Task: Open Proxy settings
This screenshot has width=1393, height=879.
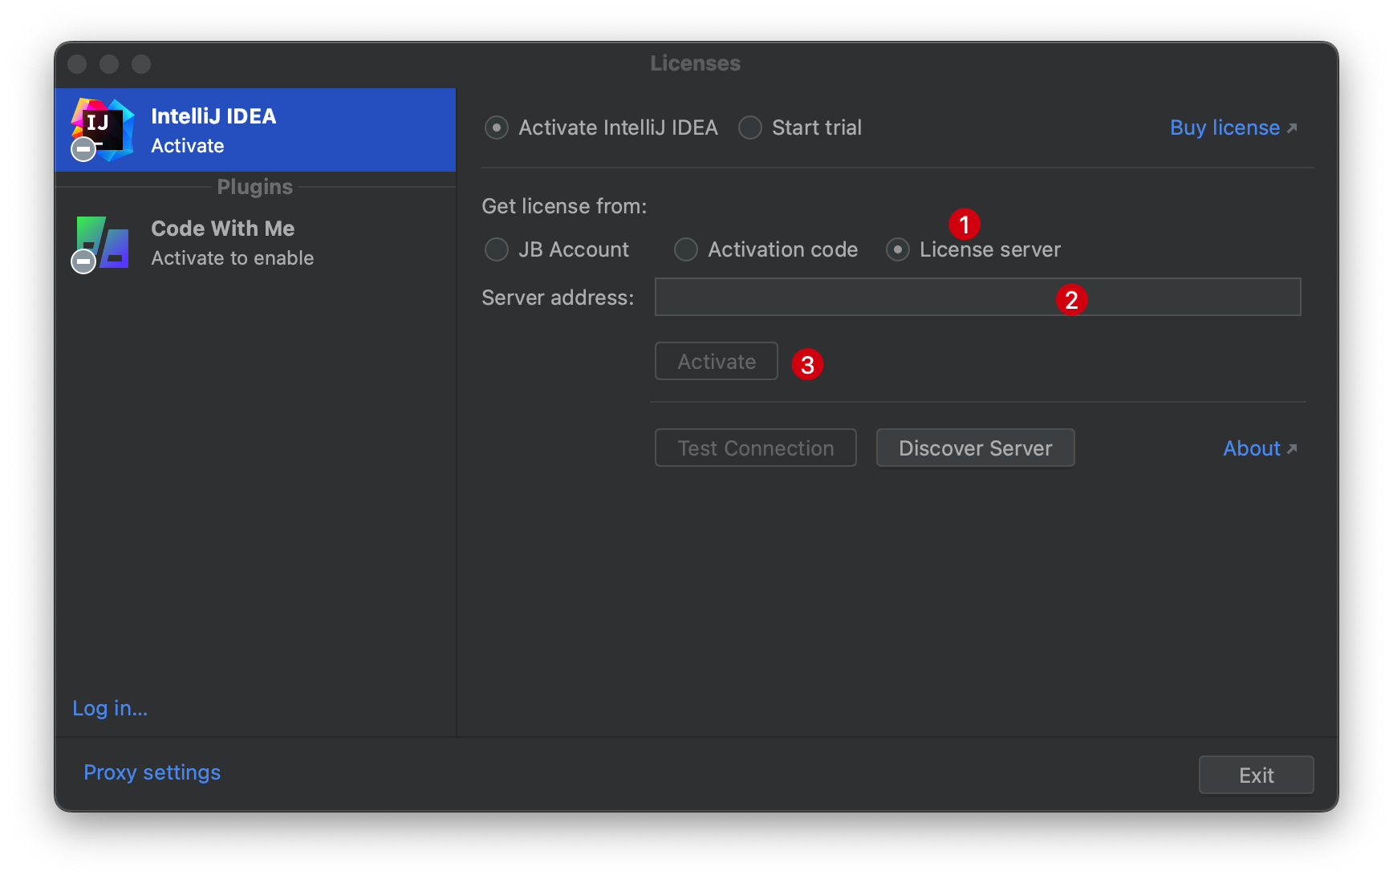Action: point(152,772)
